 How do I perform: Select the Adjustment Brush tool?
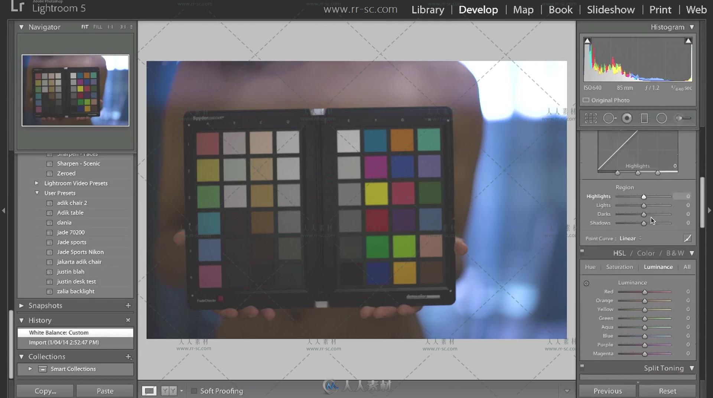point(683,118)
